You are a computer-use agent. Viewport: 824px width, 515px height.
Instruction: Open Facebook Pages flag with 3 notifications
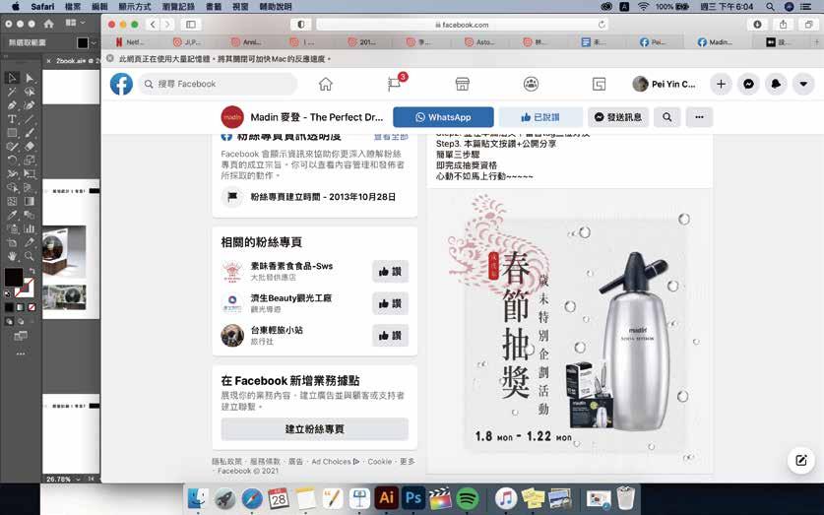(395, 84)
